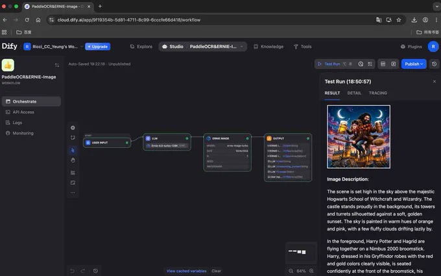Switch to the DETAIL tab
This screenshot has height=276, width=441.
click(x=354, y=93)
